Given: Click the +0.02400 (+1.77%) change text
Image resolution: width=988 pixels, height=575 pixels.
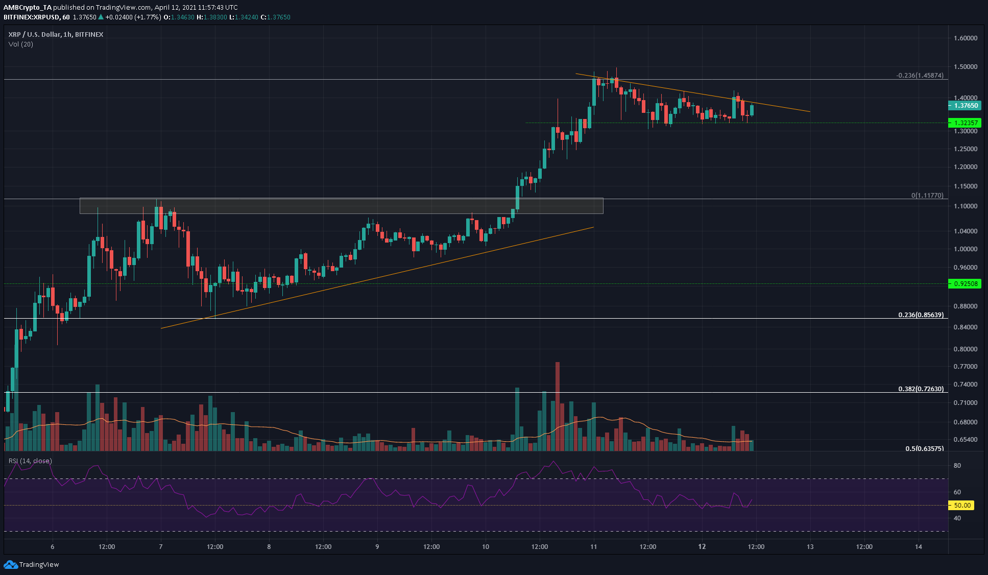Looking at the screenshot, I should pos(133,17).
